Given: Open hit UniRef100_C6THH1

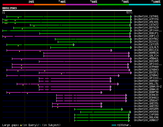Looking at the screenshot, I should tap(146, 16).
